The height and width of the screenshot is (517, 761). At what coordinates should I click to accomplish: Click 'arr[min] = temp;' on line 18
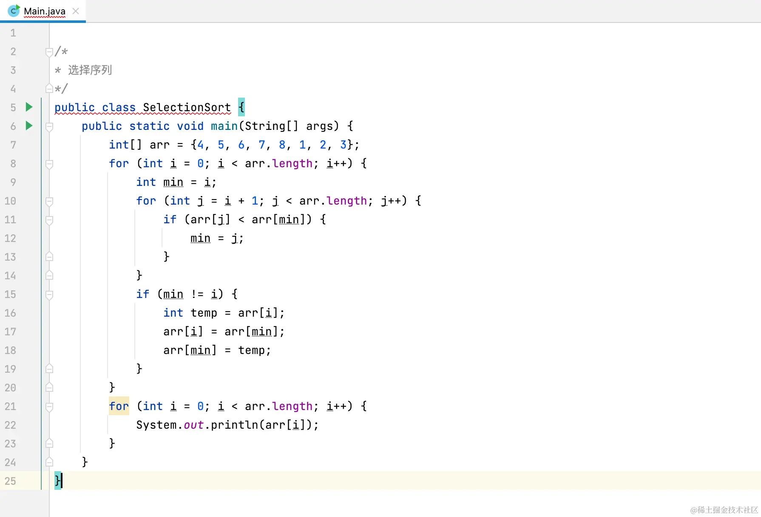(x=217, y=350)
